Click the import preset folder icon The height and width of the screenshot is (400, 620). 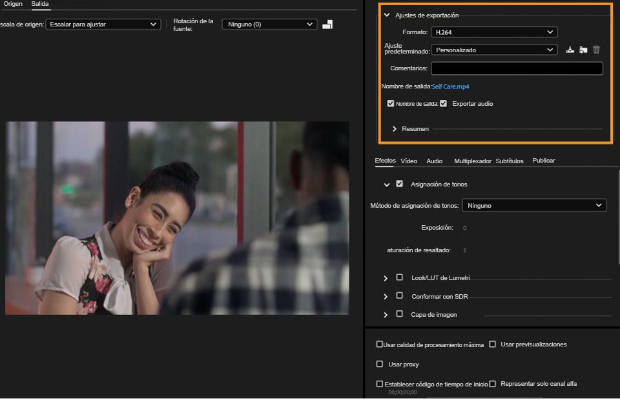[x=583, y=50]
